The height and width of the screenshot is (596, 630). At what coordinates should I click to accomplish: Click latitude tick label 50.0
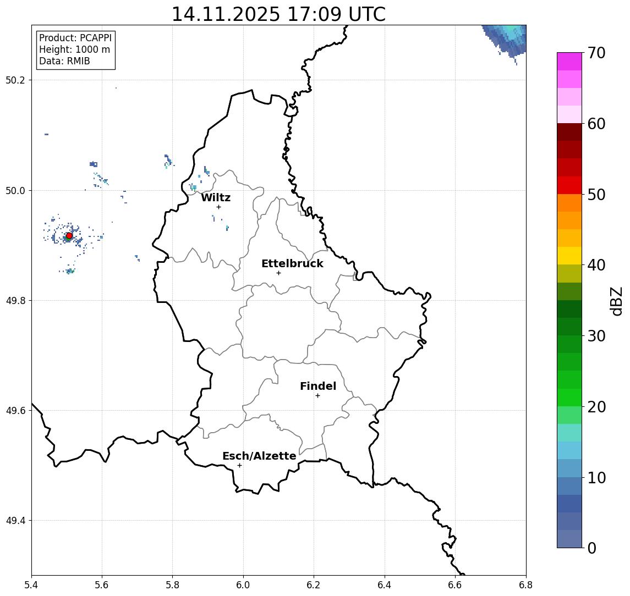[15, 190]
